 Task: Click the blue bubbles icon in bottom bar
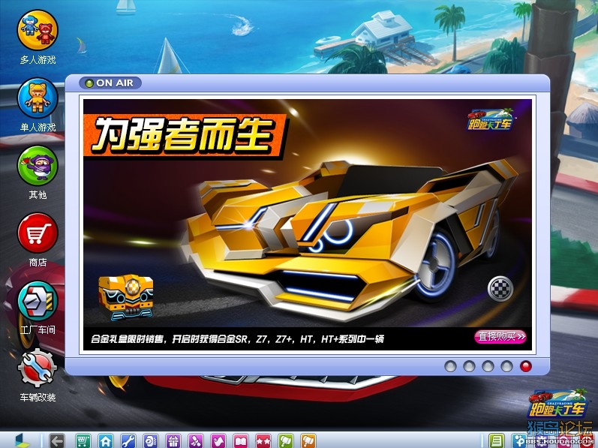(x=518, y=440)
